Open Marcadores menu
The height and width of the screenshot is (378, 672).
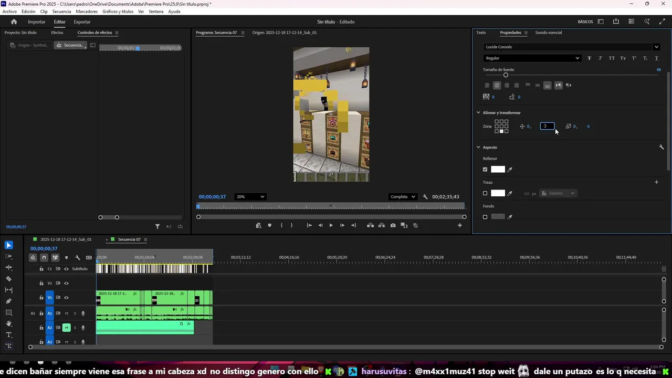[x=87, y=12]
